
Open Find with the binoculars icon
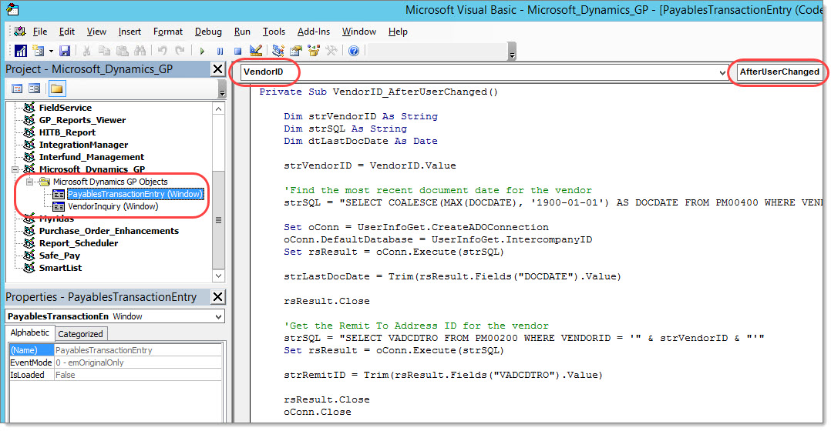coord(140,51)
